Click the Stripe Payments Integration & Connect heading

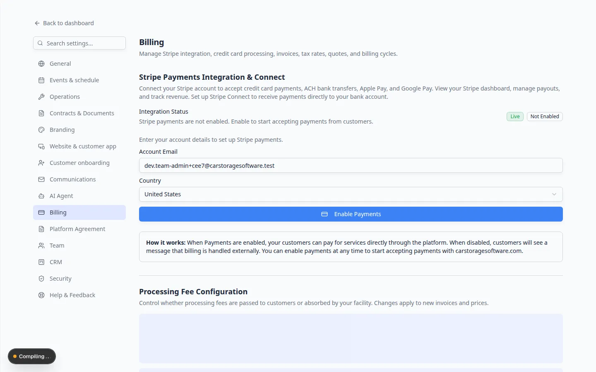pos(212,77)
